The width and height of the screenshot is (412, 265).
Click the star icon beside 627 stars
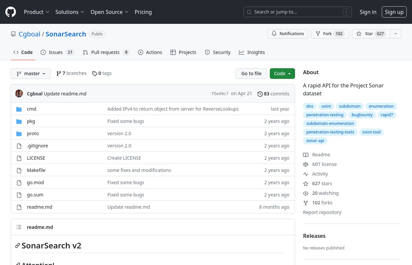pyautogui.click(x=306, y=184)
